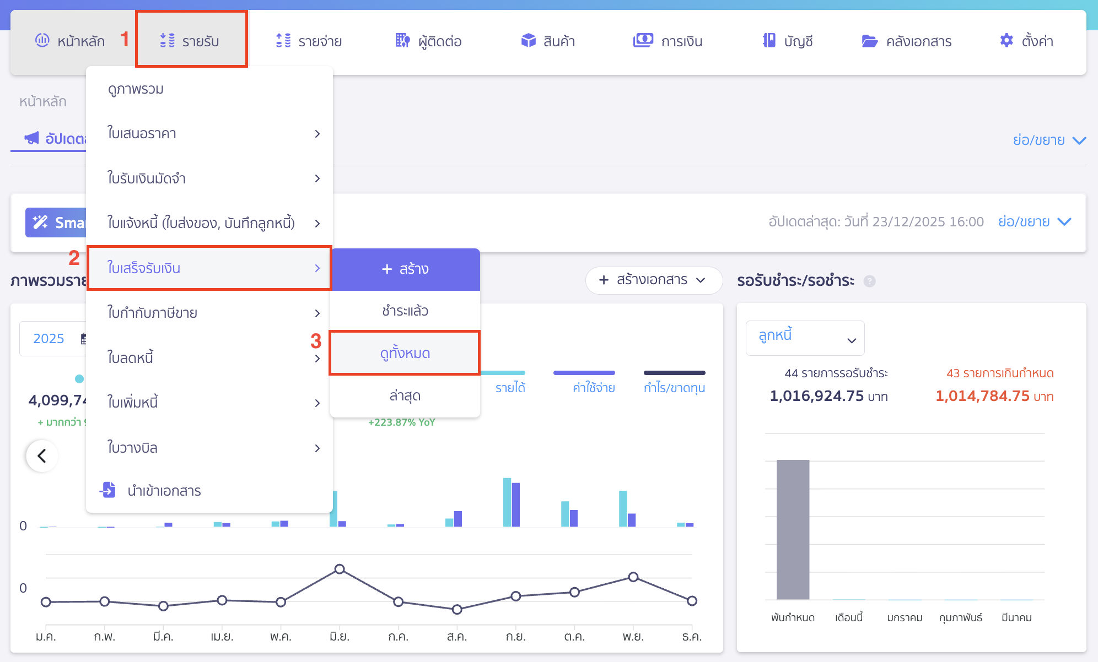Open the รายจ่าย expenses menu icon
1098x662 pixels.
[x=283, y=40]
